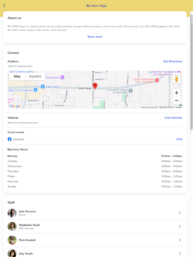Open map Keyboard shortcuts
This screenshot has height=257, width=193.
pos(149,107)
